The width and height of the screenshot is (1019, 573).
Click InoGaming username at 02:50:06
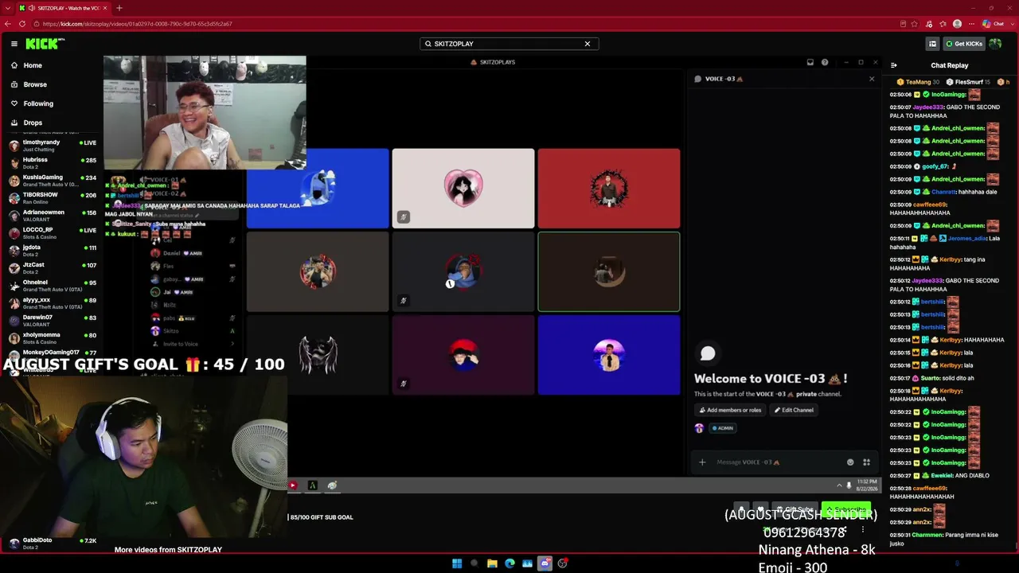click(949, 95)
